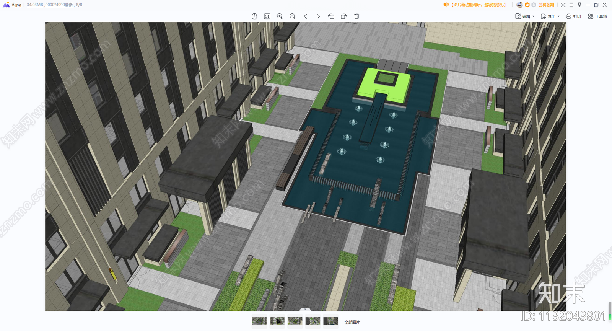Pin the window on top

(x=579, y=5)
